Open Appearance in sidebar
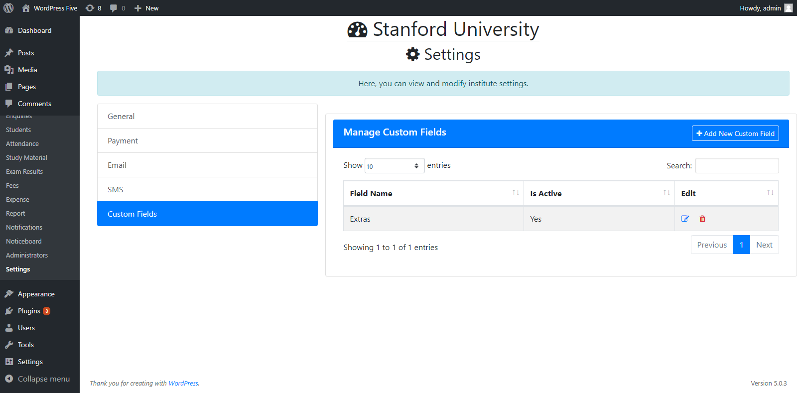Image resolution: width=797 pixels, height=393 pixels. click(x=36, y=294)
